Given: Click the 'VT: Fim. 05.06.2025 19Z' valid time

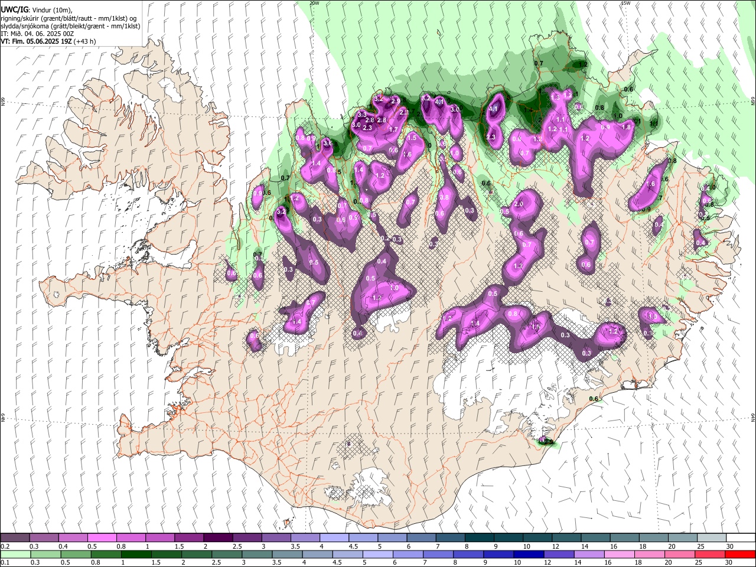Looking at the screenshot, I should [36, 41].
